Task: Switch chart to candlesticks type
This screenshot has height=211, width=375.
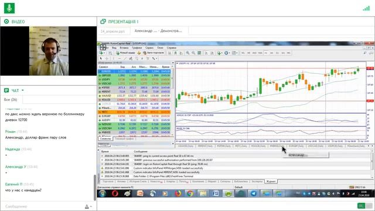Action: 175,53
